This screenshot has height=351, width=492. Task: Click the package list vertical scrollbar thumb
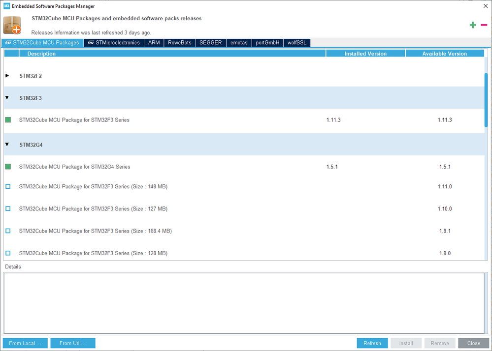[x=486, y=100]
